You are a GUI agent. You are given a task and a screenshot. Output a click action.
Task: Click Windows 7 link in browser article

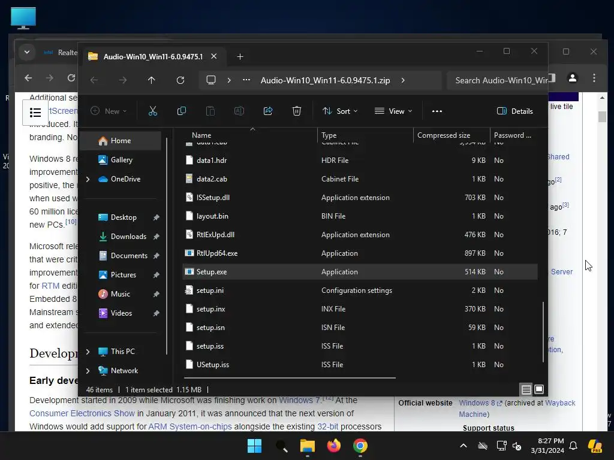pos(300,400)
